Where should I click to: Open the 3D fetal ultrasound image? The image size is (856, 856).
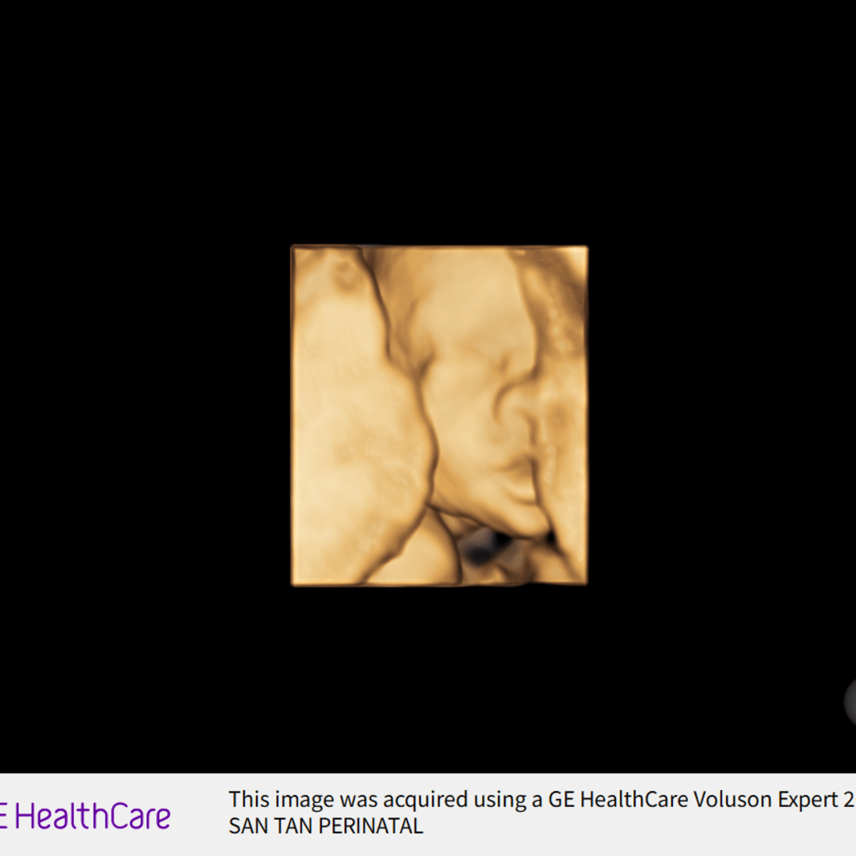pos(439,415)
